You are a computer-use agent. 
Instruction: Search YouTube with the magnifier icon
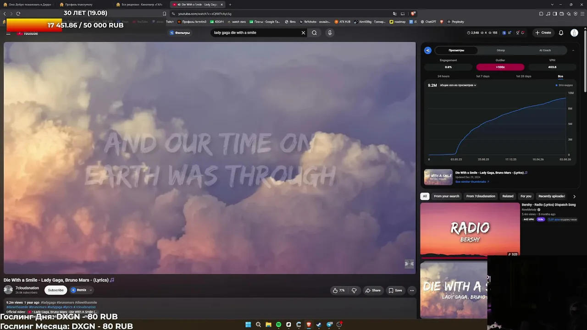click(x=314, y=33)
